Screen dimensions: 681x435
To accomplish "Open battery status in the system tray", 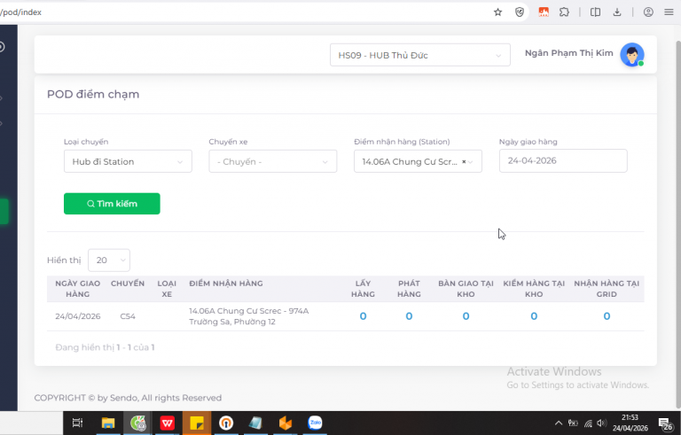I will pos(574,423).
